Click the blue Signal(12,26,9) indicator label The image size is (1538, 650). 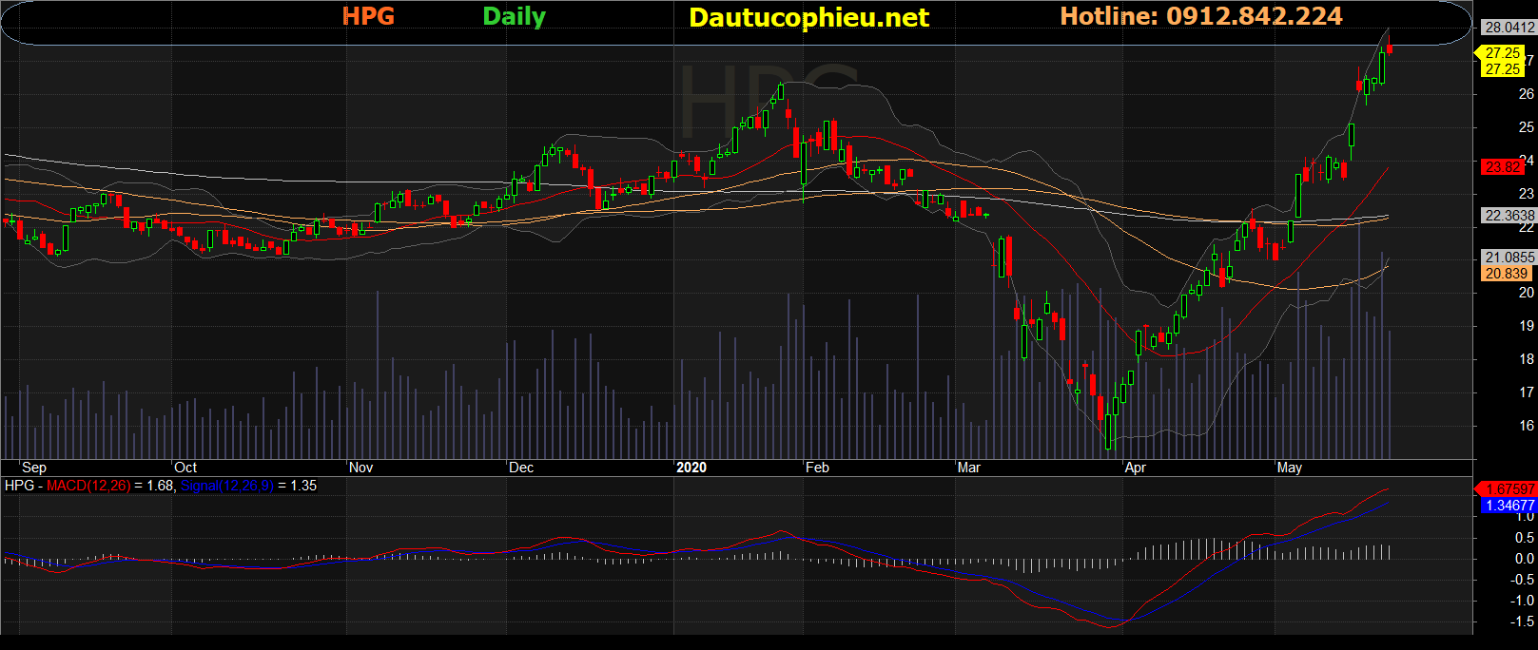coord(226,486)
